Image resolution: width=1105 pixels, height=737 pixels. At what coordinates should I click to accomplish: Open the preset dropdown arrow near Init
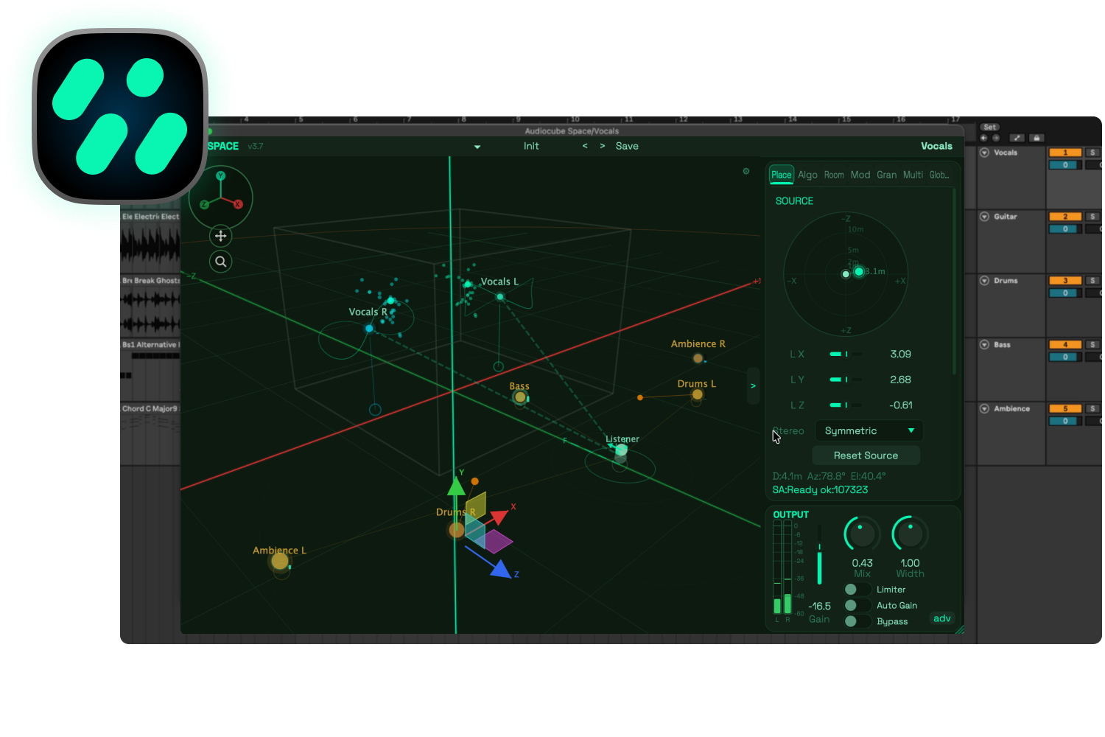tap(477, 147)
